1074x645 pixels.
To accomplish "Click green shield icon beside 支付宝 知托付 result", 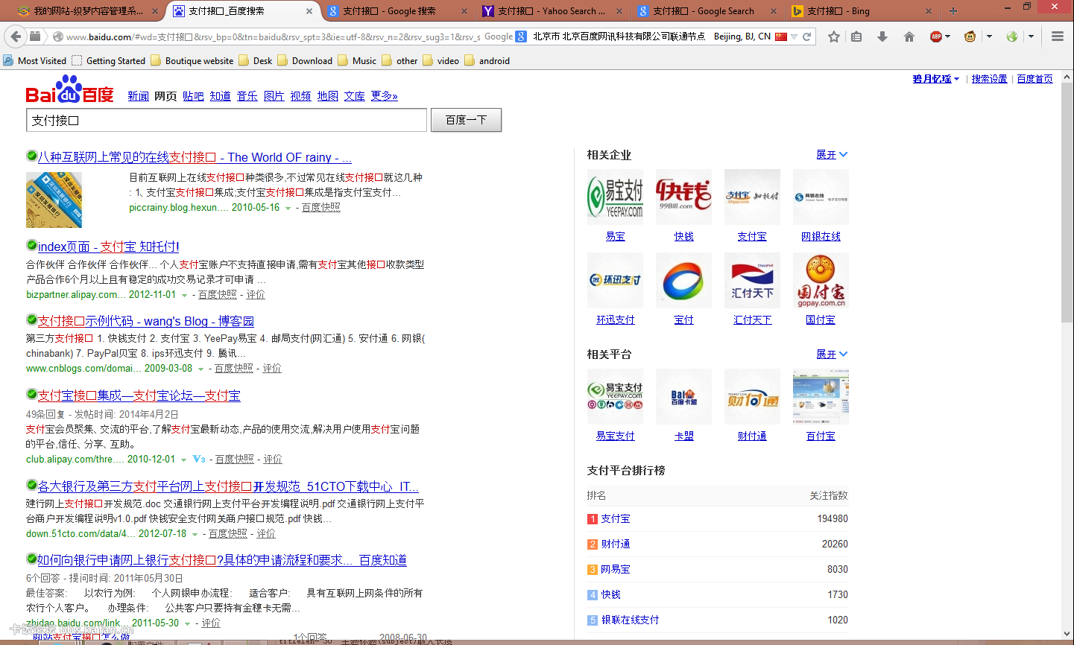I will (x=31, y=245).
